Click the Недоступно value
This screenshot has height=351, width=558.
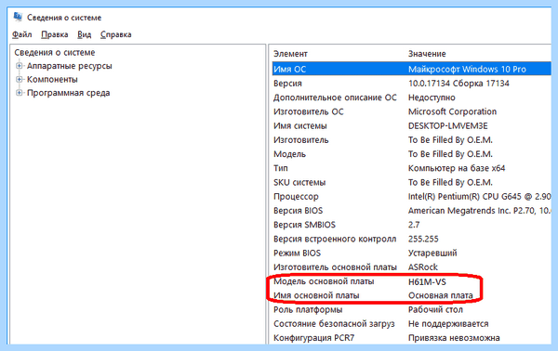point(432,97)
